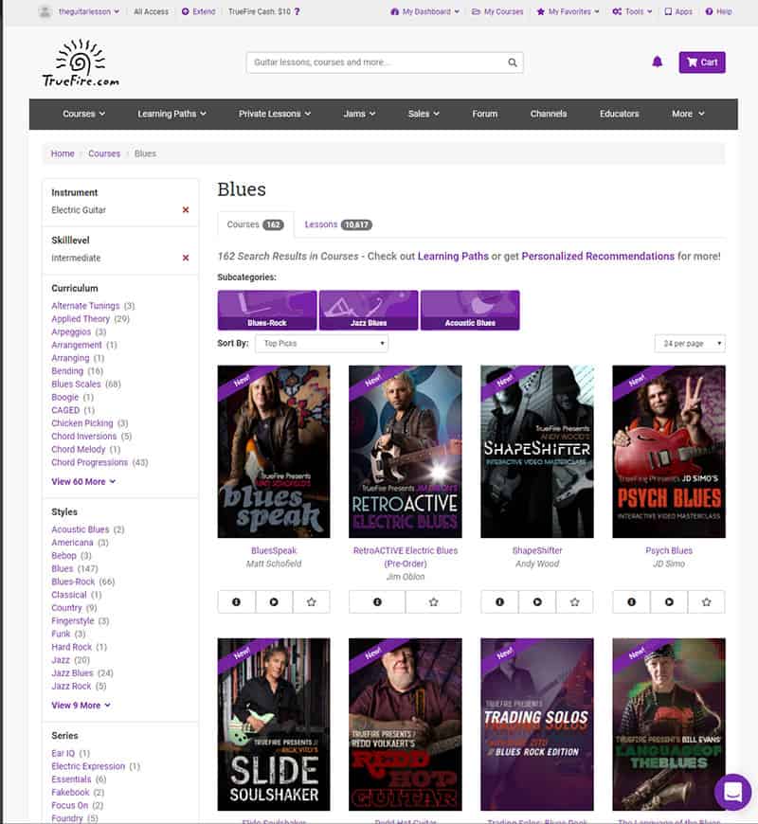Open the More navigation menu

coord(688,114)
